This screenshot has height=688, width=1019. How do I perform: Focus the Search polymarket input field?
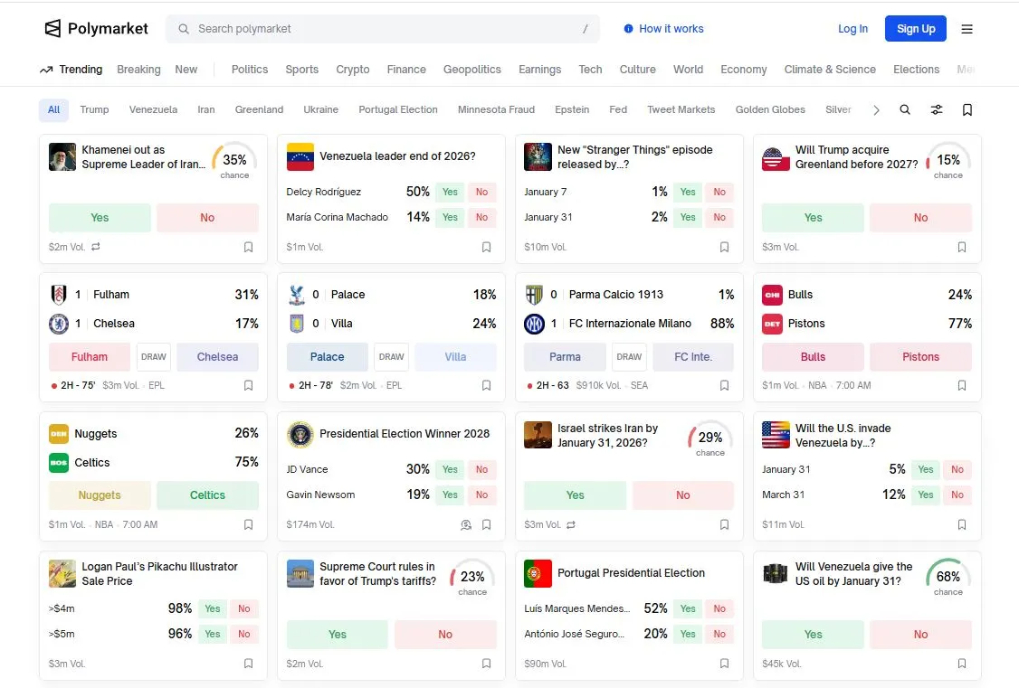(382, 29)
